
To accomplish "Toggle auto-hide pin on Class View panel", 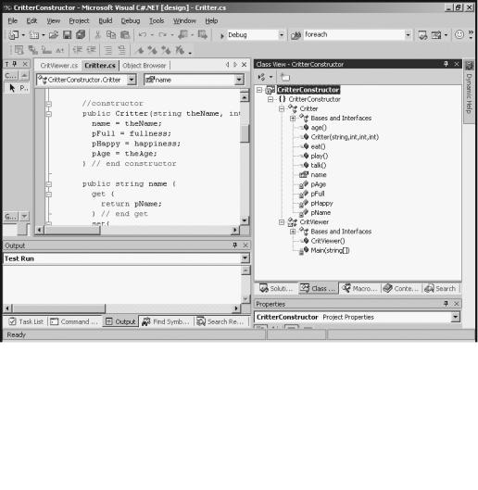I will pyautogui.click(x=447, y=64).
